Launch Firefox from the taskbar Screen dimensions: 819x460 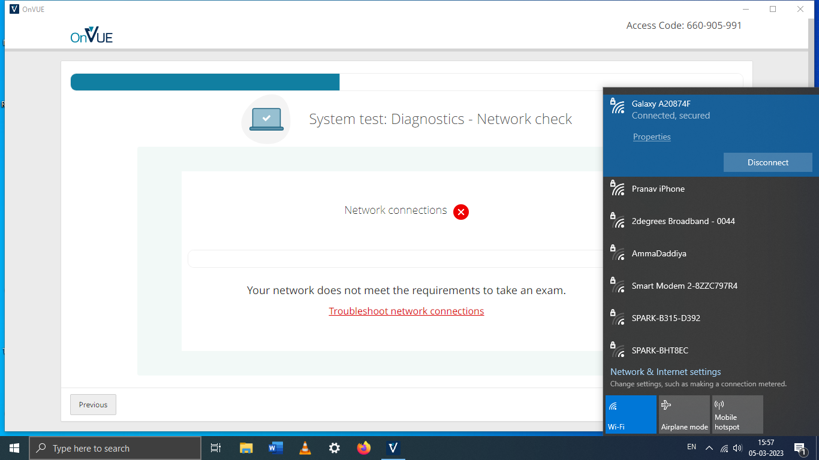coord(363,447)
